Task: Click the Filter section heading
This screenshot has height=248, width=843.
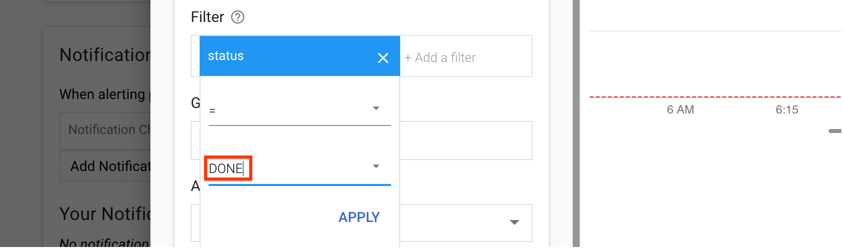Action: tap(207, 17)
